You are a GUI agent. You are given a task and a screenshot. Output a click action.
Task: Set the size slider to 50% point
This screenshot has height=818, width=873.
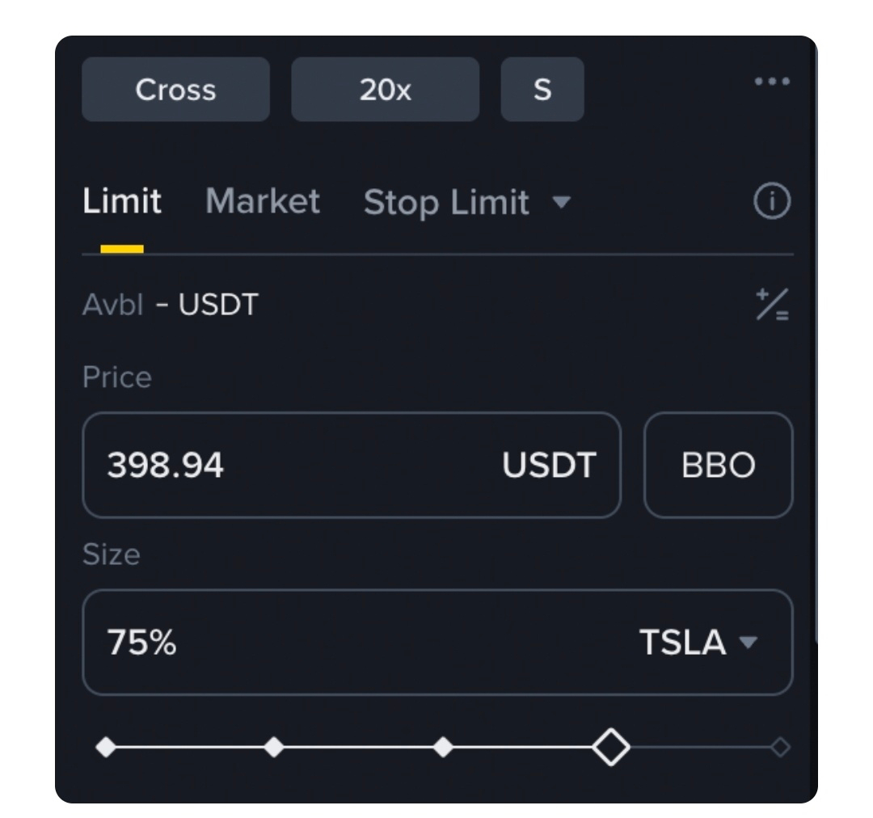[x=443, y=748]
